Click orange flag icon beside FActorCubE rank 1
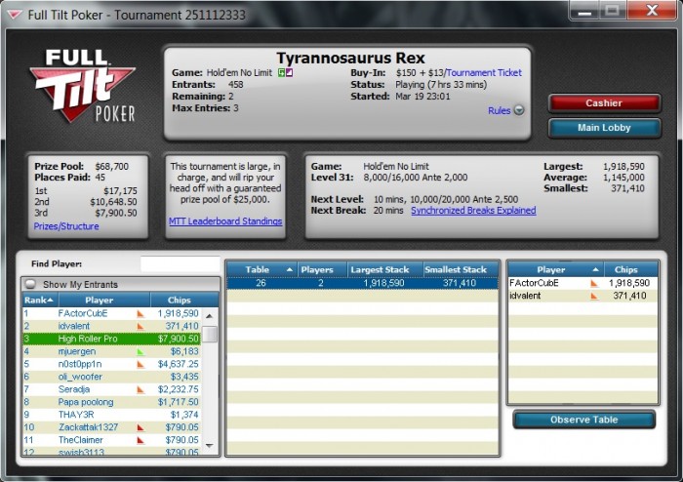This screenshot has width=683, height=482. click(141, 313)
